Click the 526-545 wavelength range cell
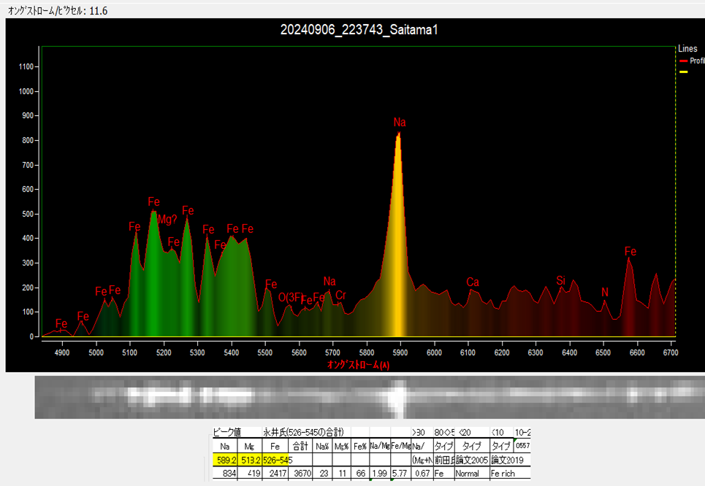 [x=278, y=460]
